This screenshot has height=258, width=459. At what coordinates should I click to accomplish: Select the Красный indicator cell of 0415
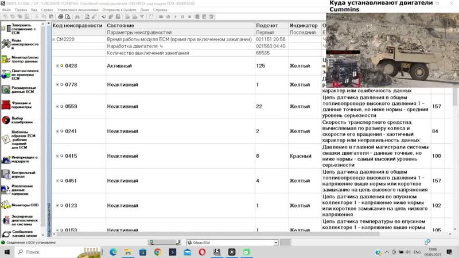305,156
